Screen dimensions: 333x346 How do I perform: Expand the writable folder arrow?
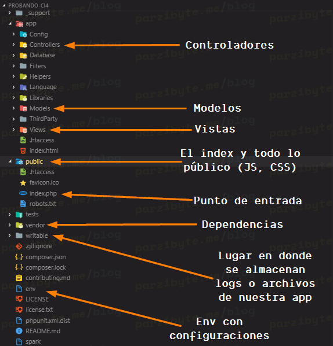tap(10, 235)
